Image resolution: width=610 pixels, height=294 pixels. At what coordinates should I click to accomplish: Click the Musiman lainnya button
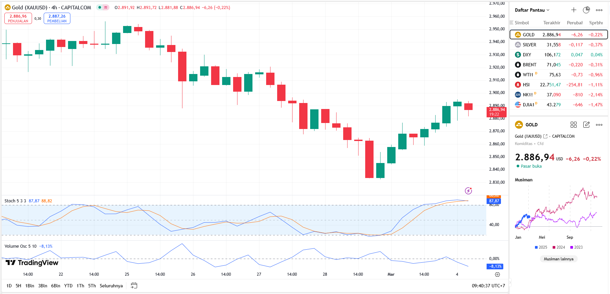pyautogui.click(x=559, y=259)
